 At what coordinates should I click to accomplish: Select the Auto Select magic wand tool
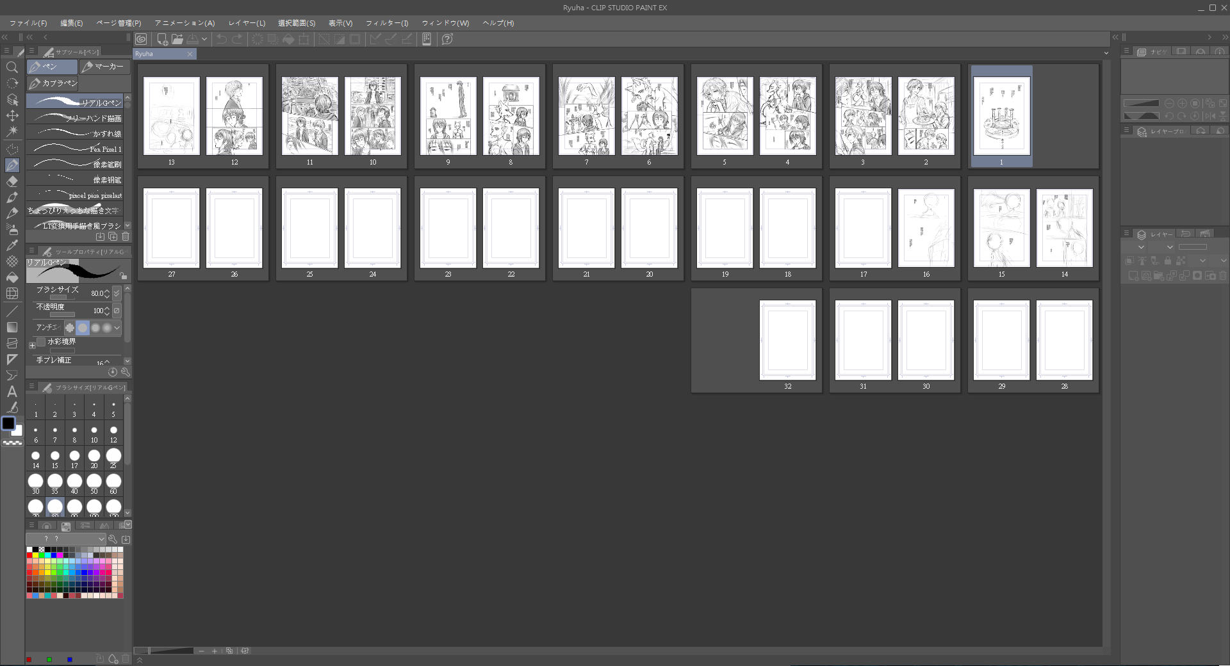[12, 132]
